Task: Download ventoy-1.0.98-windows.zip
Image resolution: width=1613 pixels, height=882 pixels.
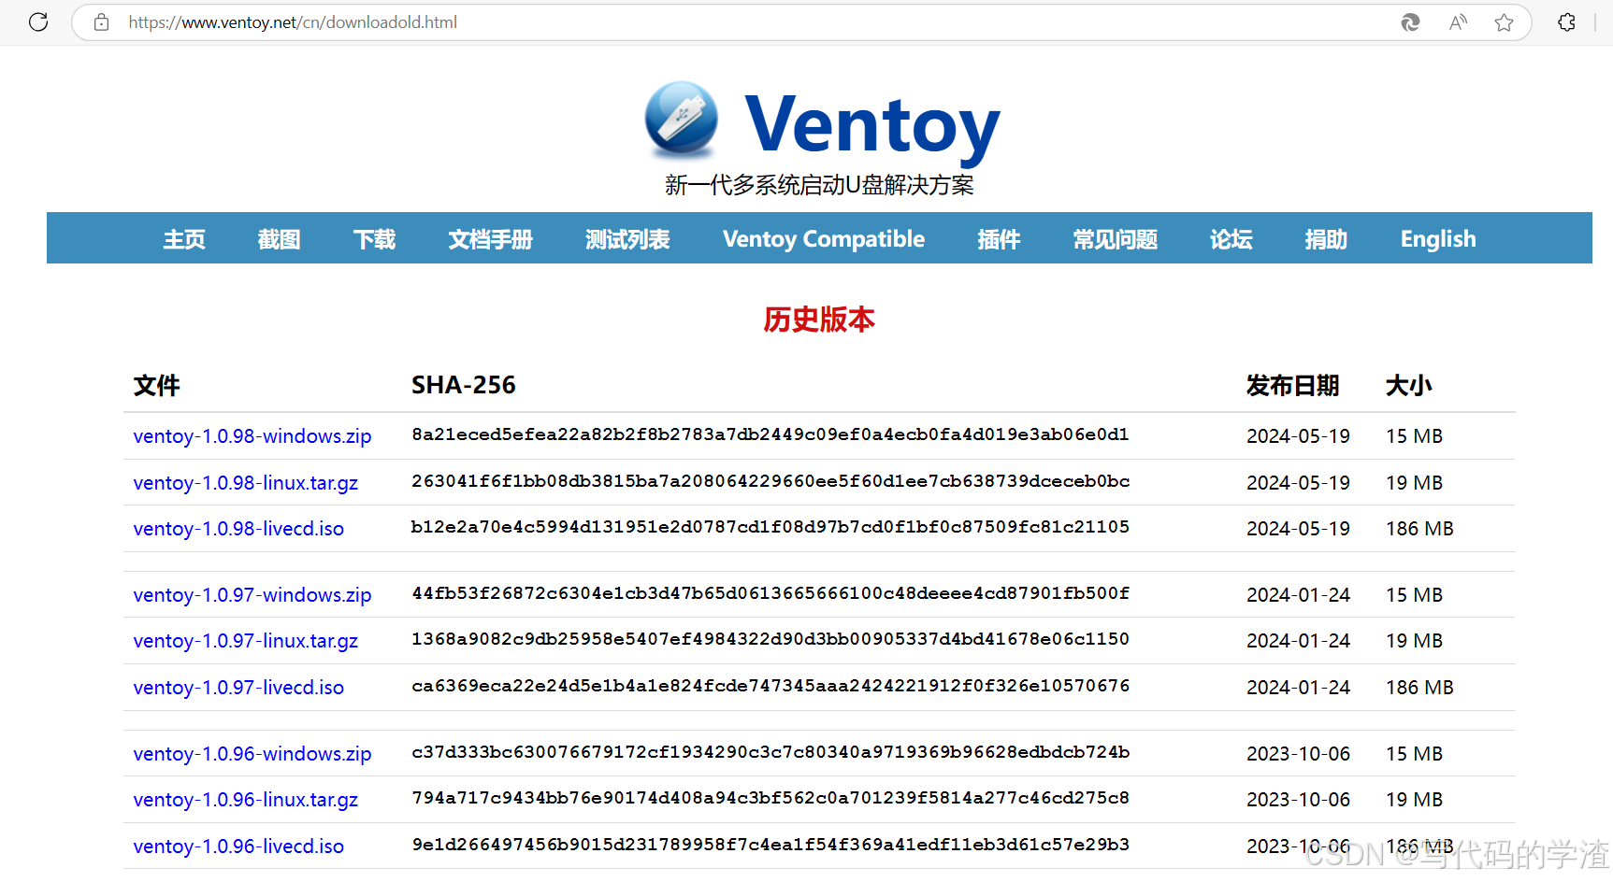Action: pos(252,436)
